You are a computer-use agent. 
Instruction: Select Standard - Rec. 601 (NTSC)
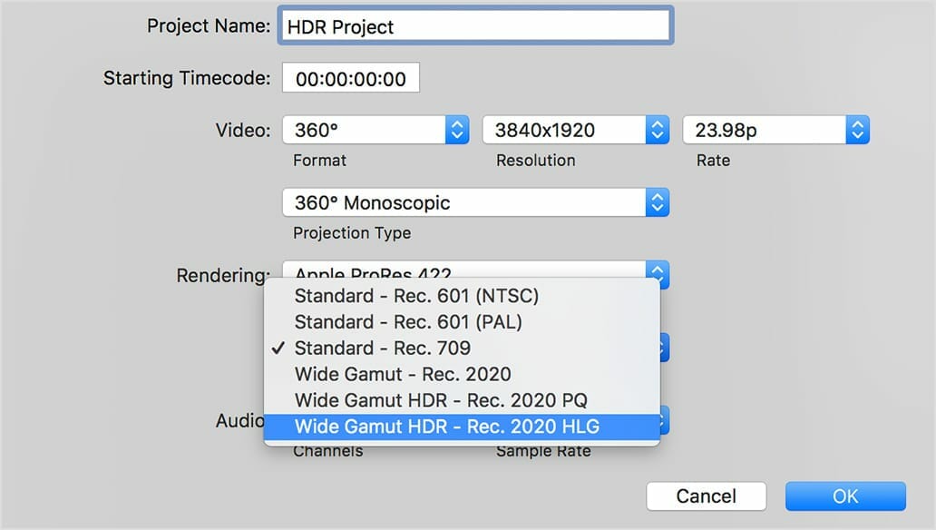(x=462, y=296)
